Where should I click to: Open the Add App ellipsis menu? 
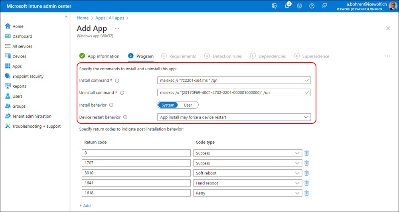point(117,28)
